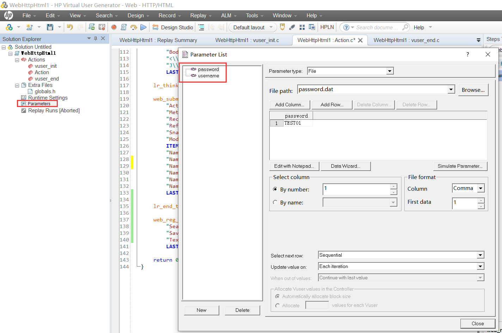Click the run step by step icon

[134, 27]
